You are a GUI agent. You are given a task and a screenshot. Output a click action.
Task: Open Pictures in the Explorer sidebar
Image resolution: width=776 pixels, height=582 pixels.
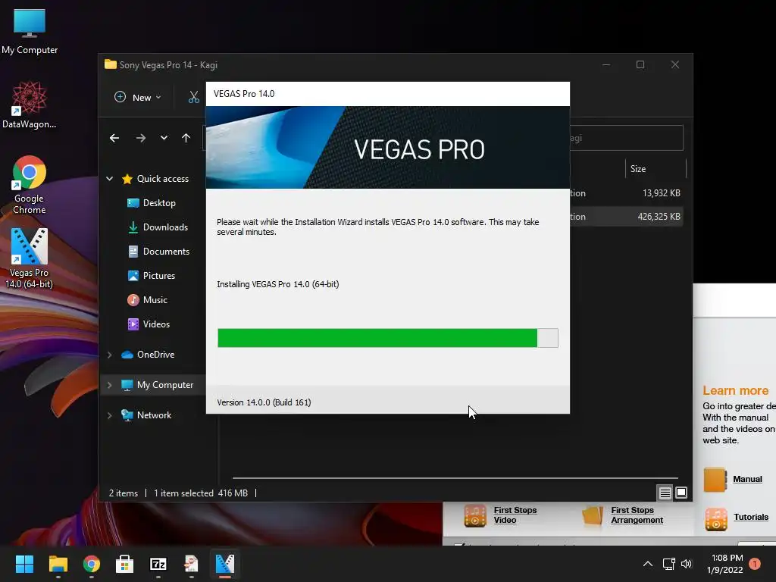151,276
